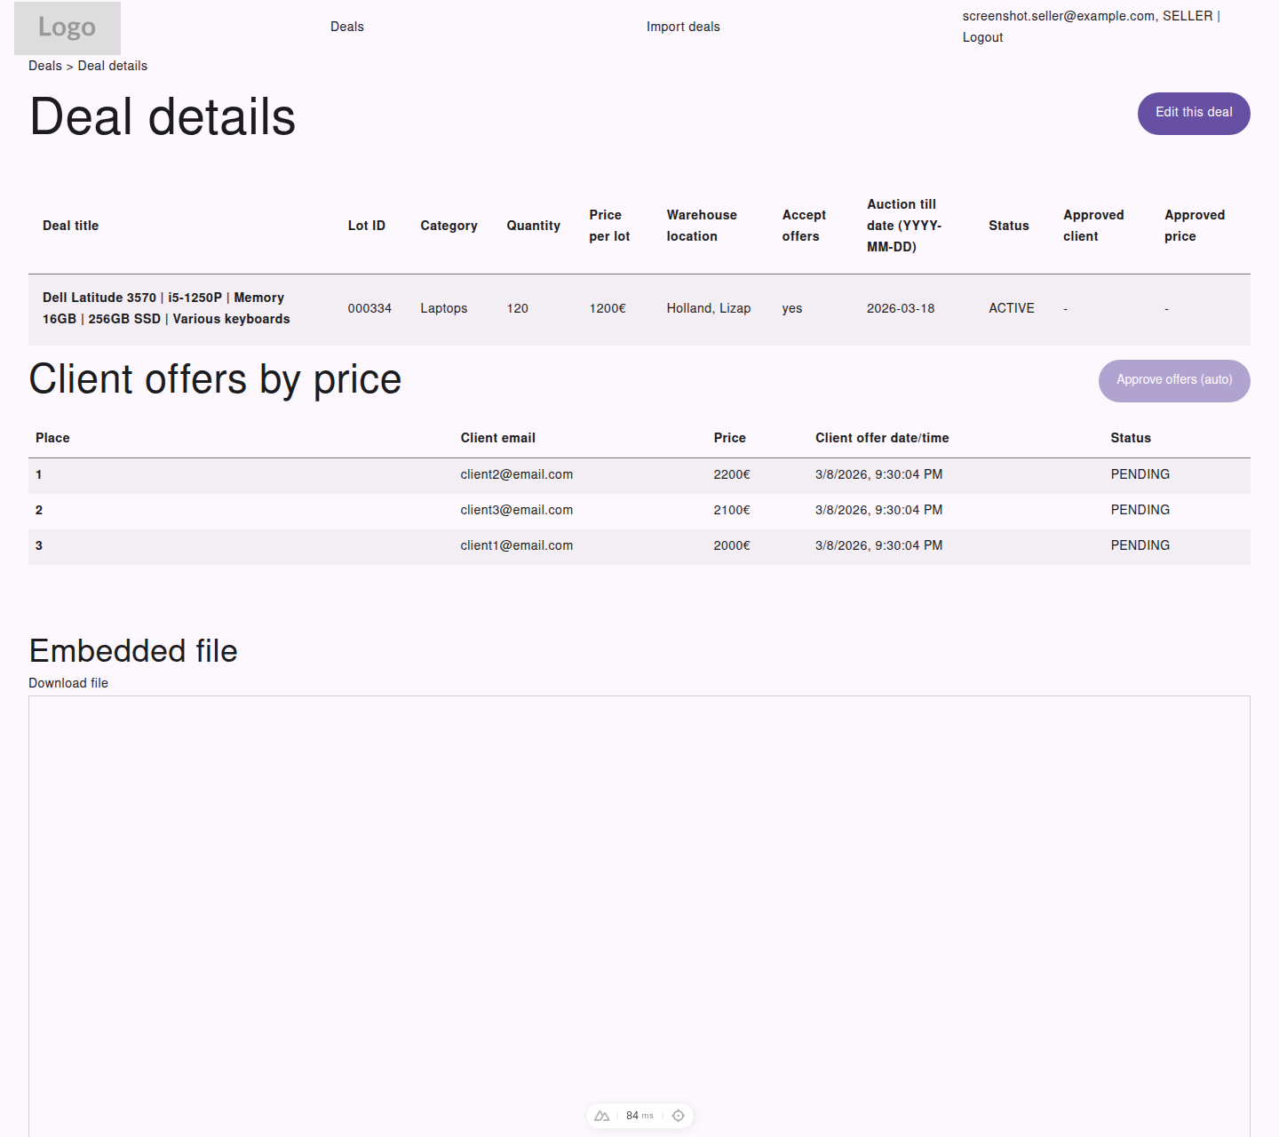Click the Logo in the top left
Image resolution: width=1279 pixels, height=1137 pixels.
tap(67, 28)
